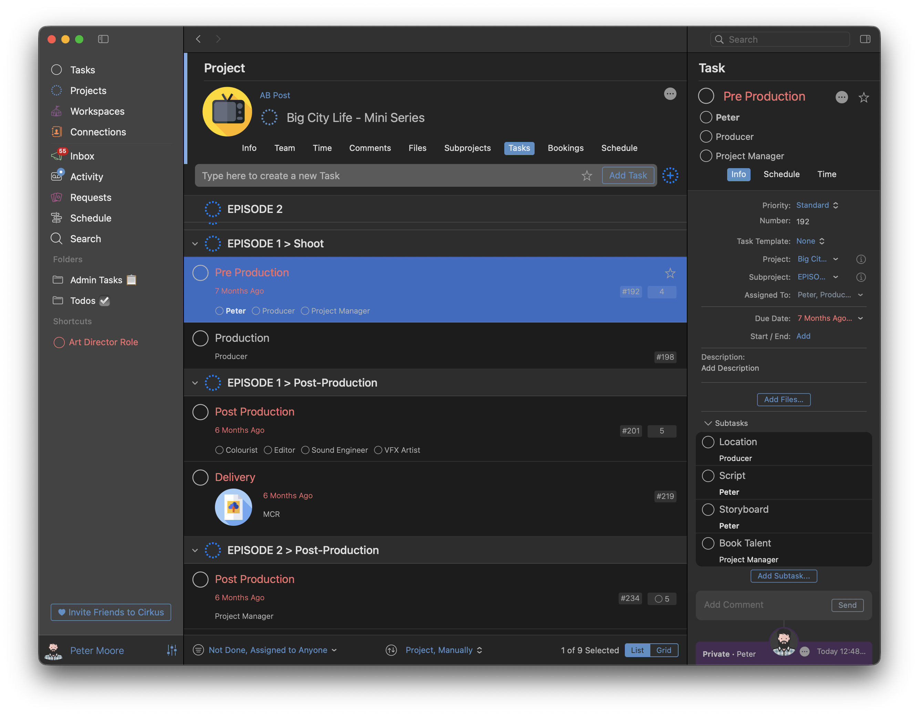Screen dimensions: 919x716
Task: Open the Schedule tab in Task panel
Action: click(781, 174)
